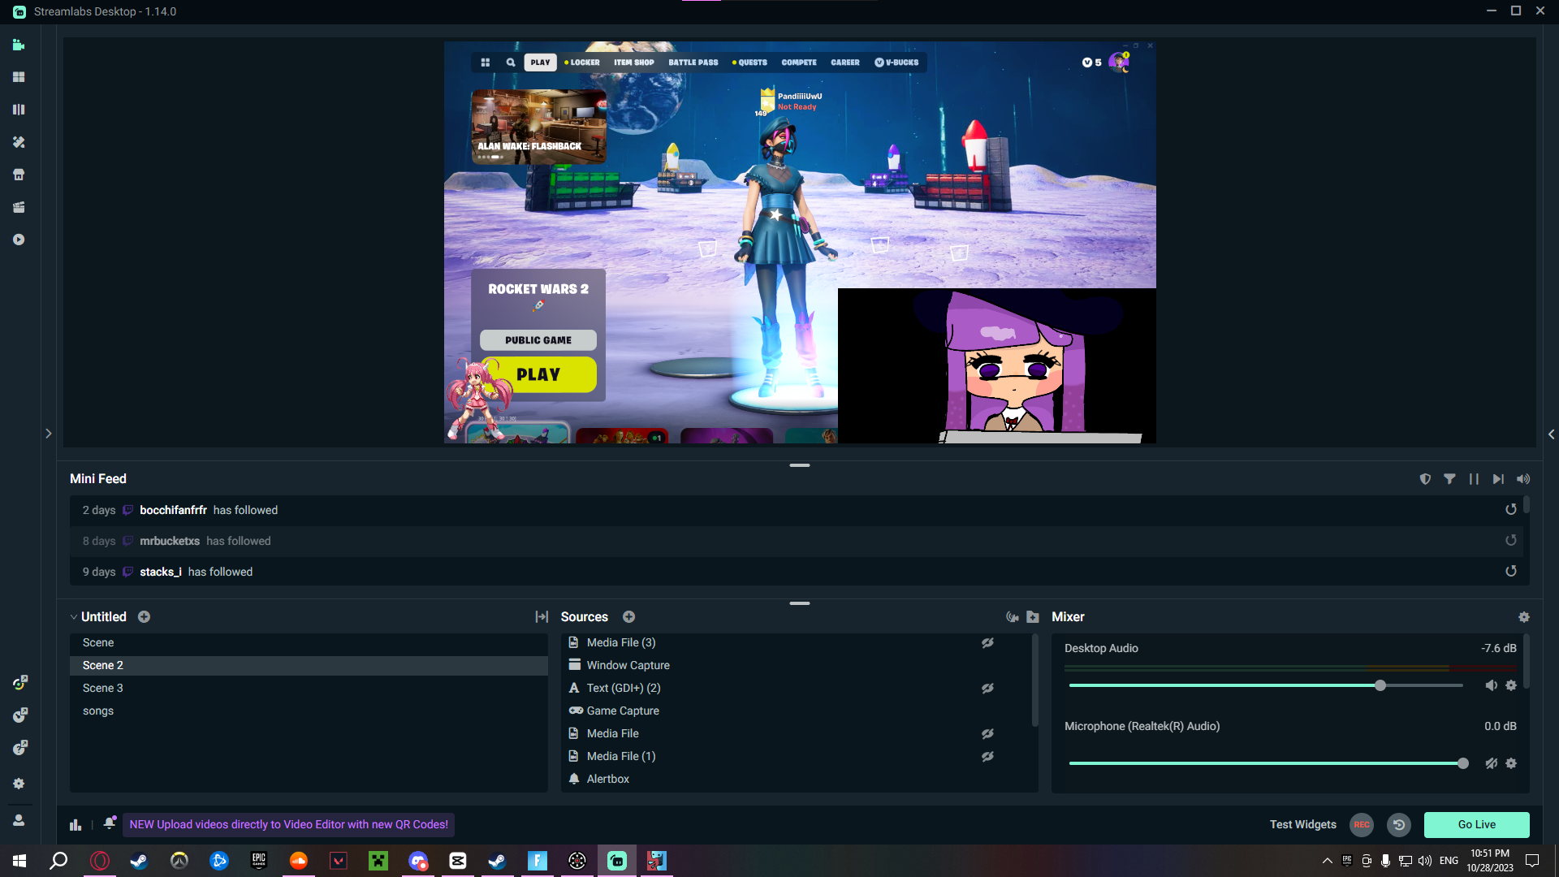Start recording with REC button
1559x877 pixels.
[1362, 825]
